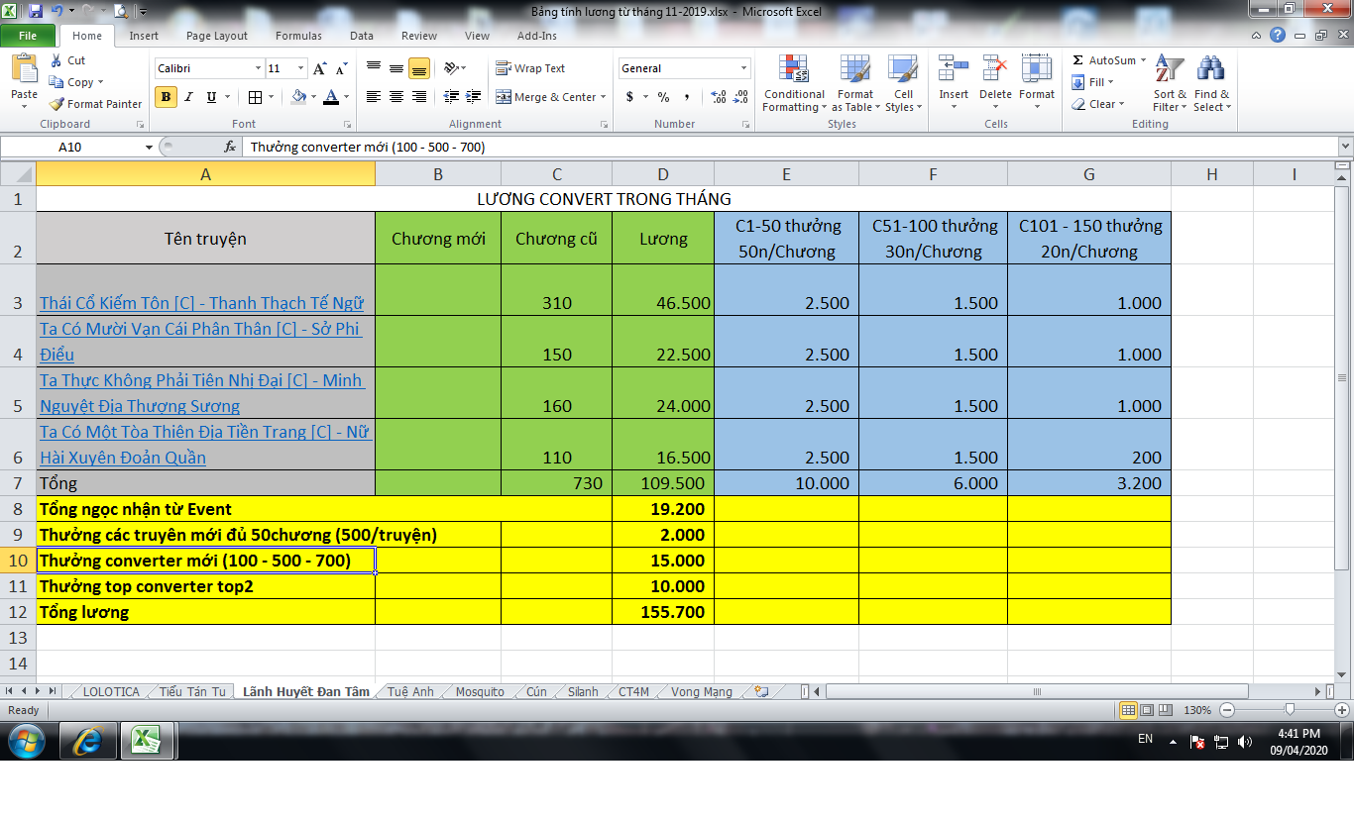Click the Percent Style icon
This screenshot has width=1354, height=820.
coord(663,97)
